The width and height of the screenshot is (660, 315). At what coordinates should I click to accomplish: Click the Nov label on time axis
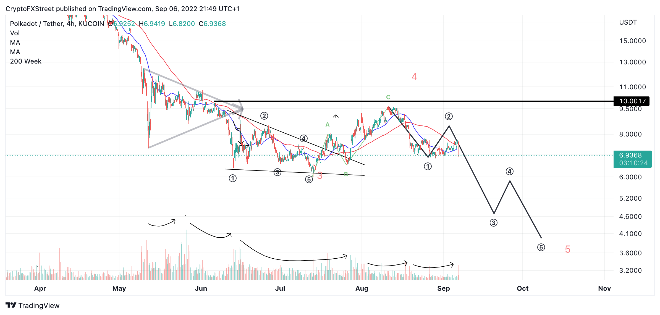point(604,288)
